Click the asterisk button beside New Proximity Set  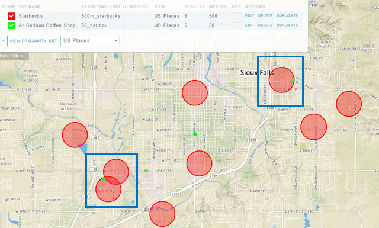(x=4, y=41)
